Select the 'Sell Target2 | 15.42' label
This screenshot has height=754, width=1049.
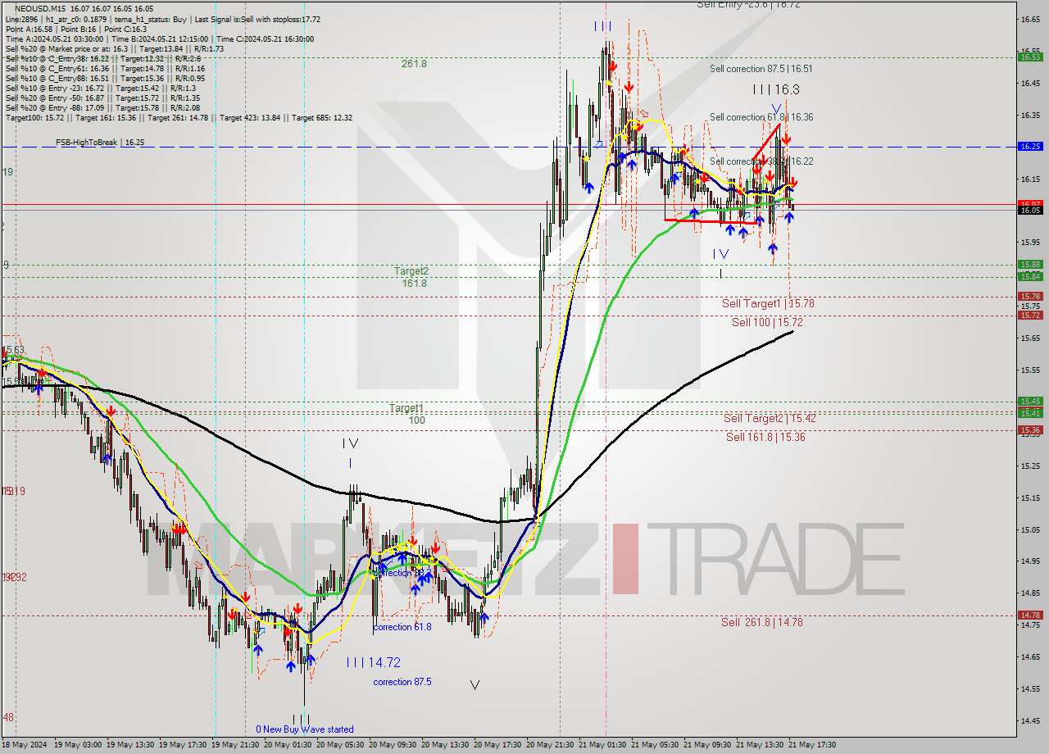tap(770, 419)
